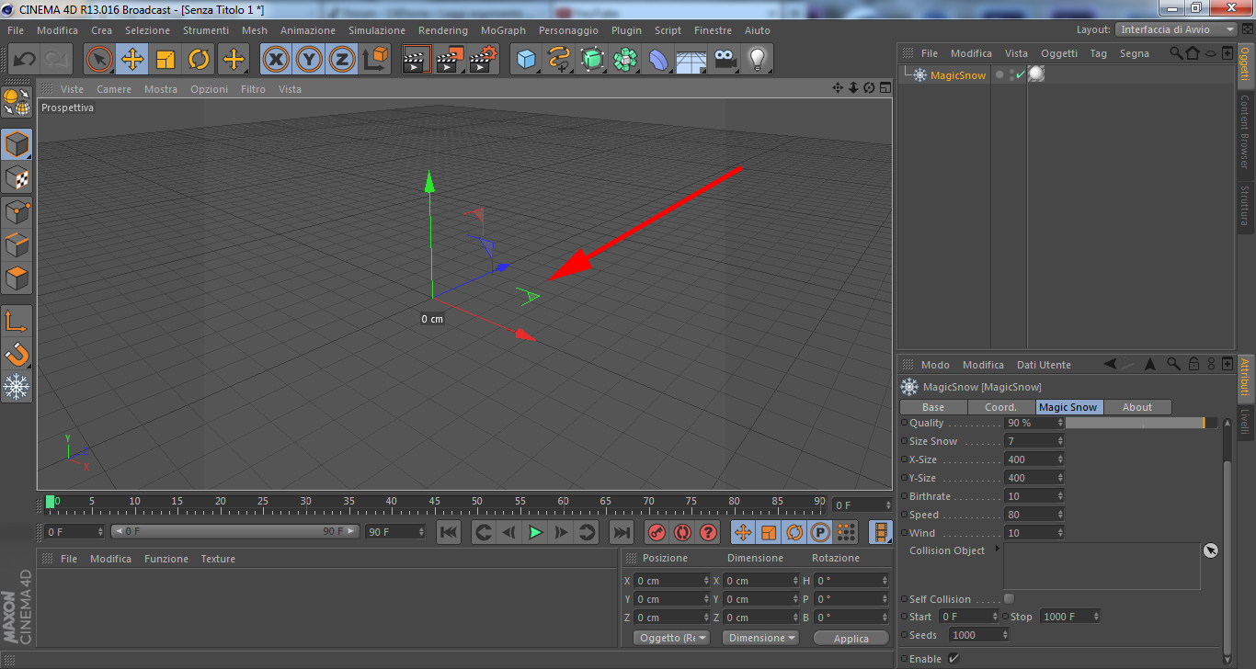
Task: Open the deformer objects icon
Action: (658, 60)
